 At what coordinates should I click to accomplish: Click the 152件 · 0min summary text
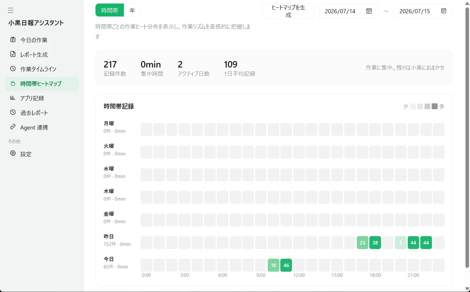click(x=117, y=244)
